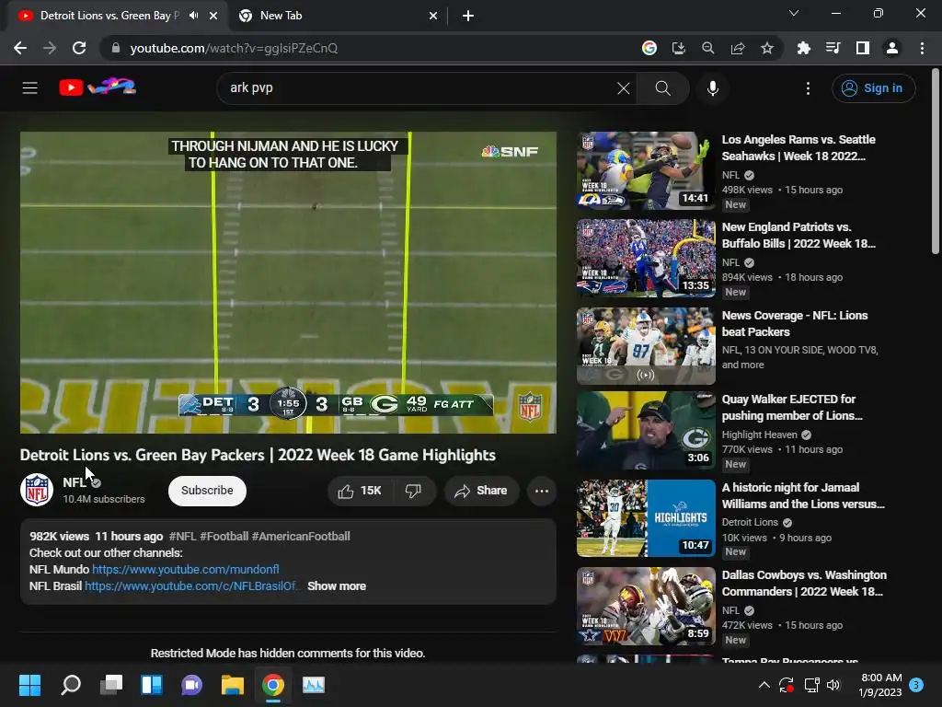Open the YouTube guide hamburger menu

pyautogui.click(x=30, y=88)
